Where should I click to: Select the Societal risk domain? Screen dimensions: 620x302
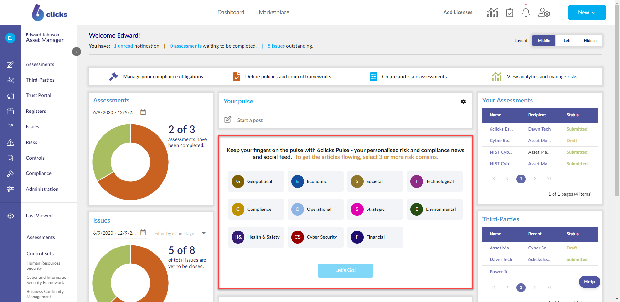(375, 181)
